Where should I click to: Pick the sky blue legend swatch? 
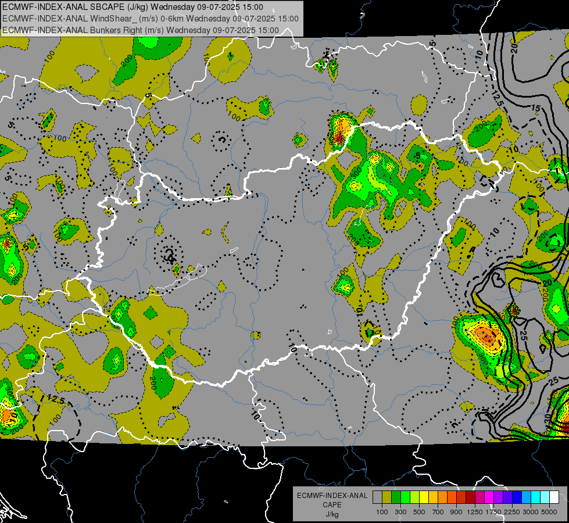[527, 497]
